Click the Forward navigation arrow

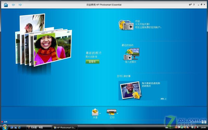(x=20, y=5)
